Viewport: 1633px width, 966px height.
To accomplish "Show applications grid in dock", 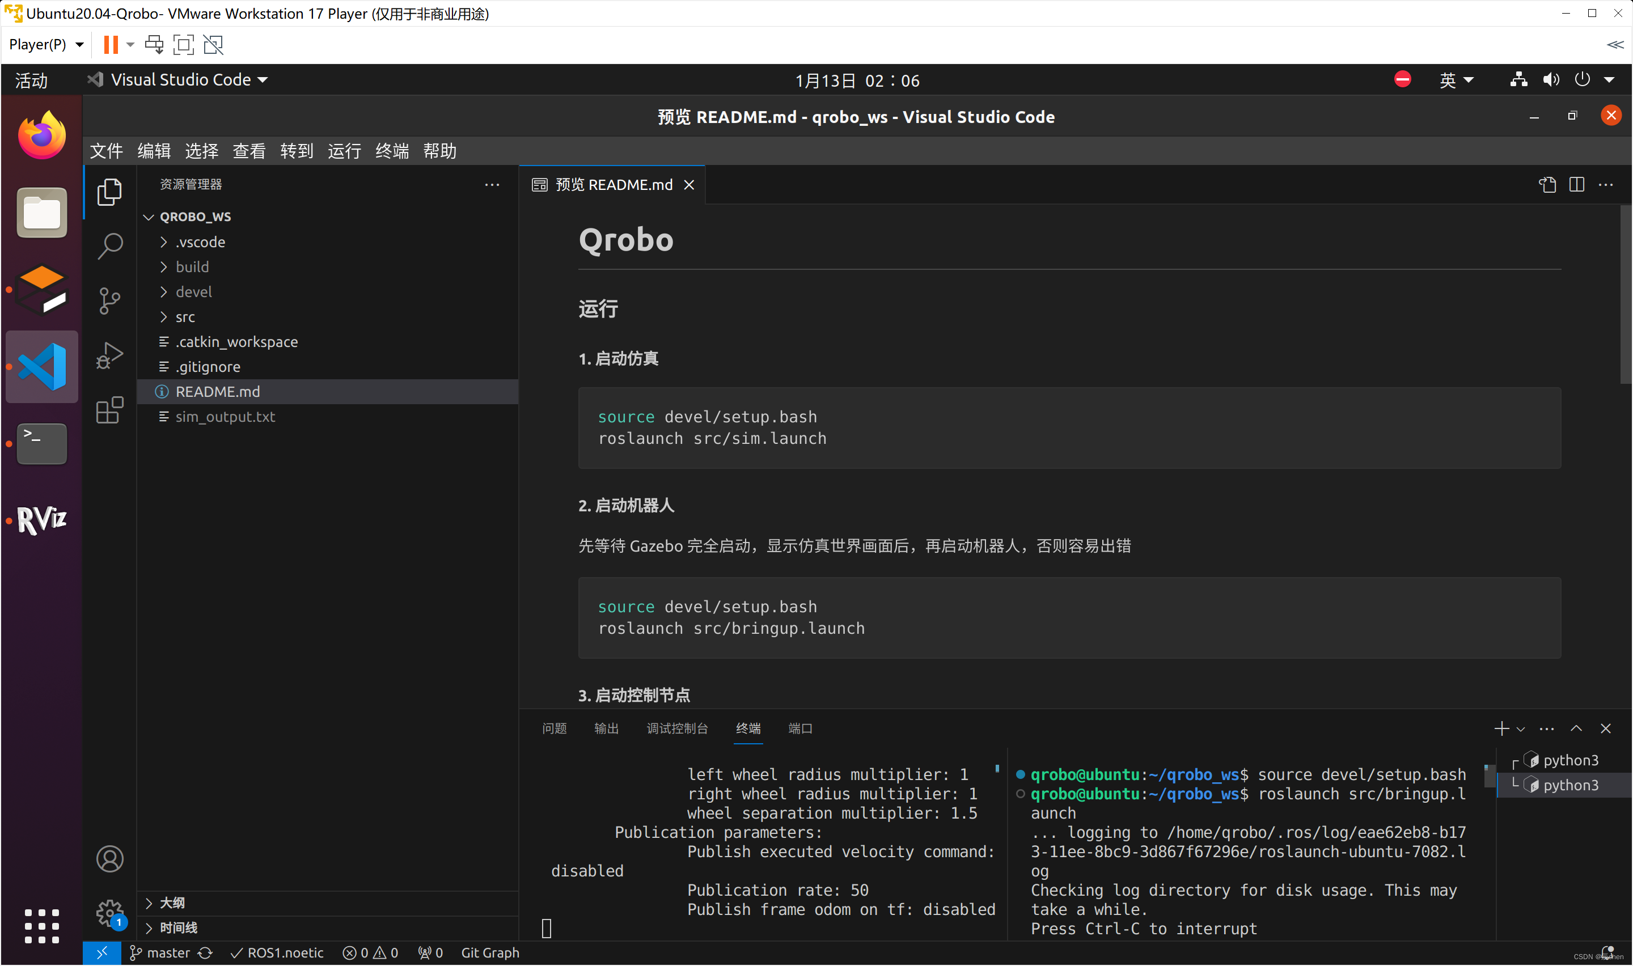I will pyautogui.click(x=41, y=926).
